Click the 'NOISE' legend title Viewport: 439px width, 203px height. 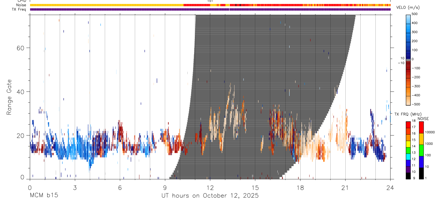pos(423,119)
